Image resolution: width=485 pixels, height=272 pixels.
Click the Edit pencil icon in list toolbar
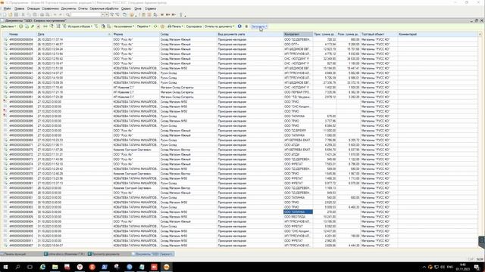[x=33, y=26]
